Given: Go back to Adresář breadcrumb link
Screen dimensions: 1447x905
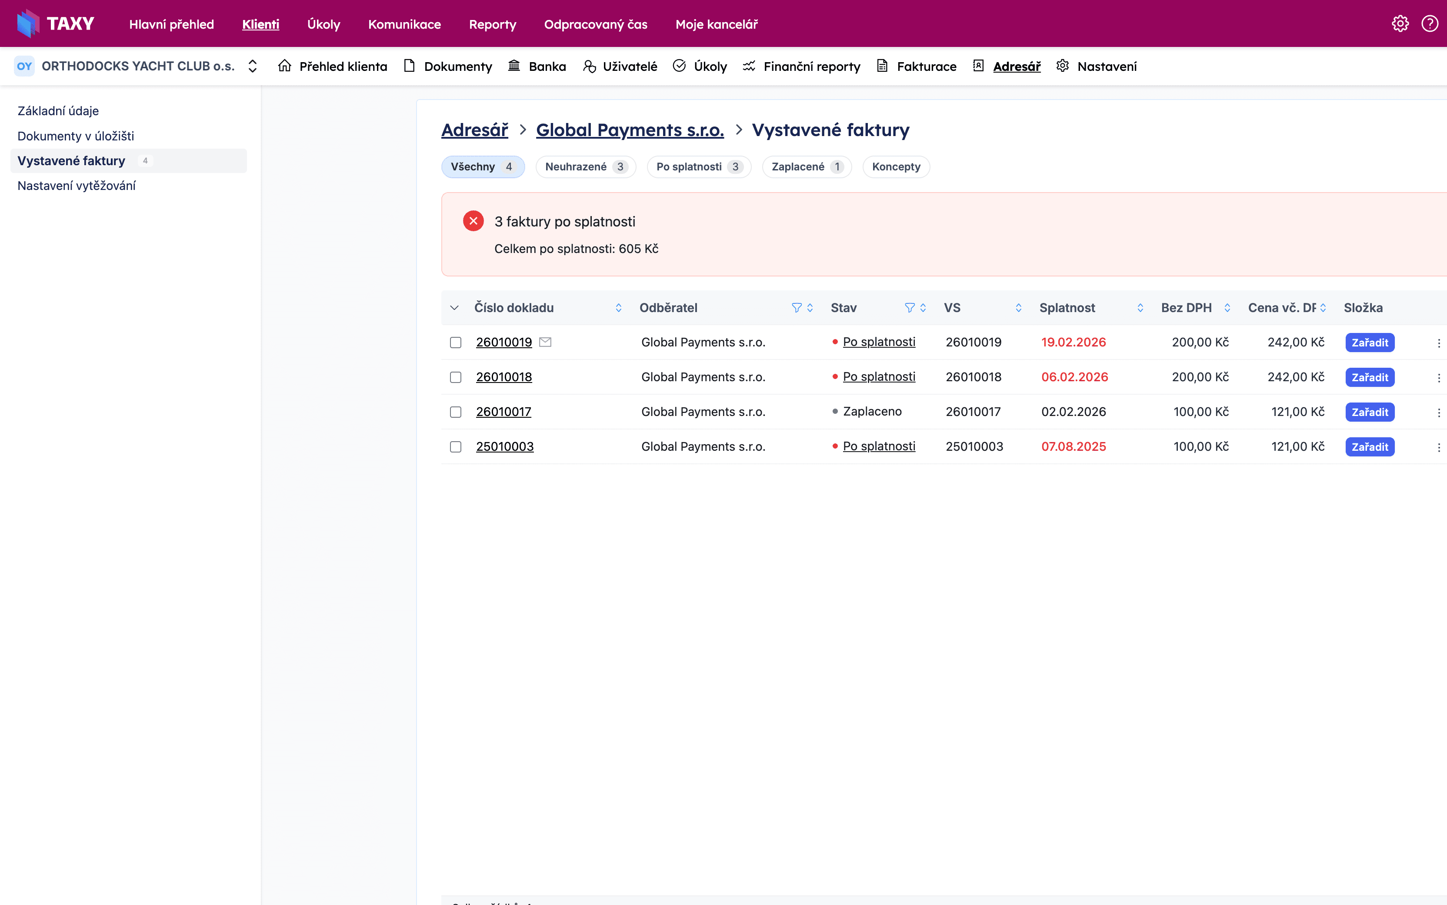Looking at the screenshot, I should pyautogui.click(x=475, y=130).
